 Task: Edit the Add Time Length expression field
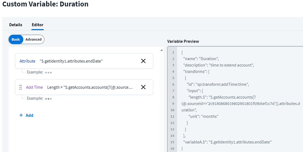pyautogui.click(x=90, y=87)
